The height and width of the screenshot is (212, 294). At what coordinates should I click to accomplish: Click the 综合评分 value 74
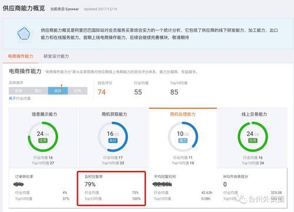102,92
